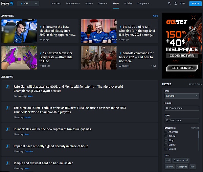The height and width of the screenshot is (172, 203).
Task: Click the CS2 icon beside the Imperial decenty headline
Action: pos(7,146)
